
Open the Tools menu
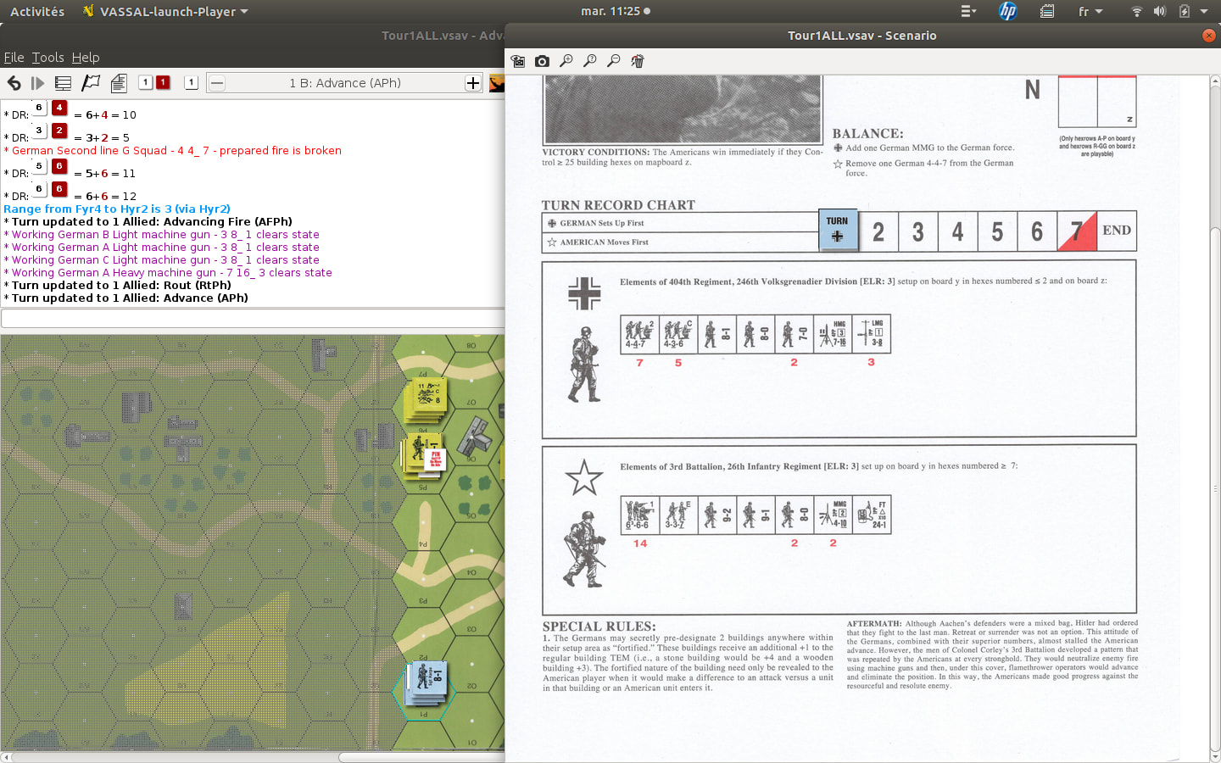point(48,58)
